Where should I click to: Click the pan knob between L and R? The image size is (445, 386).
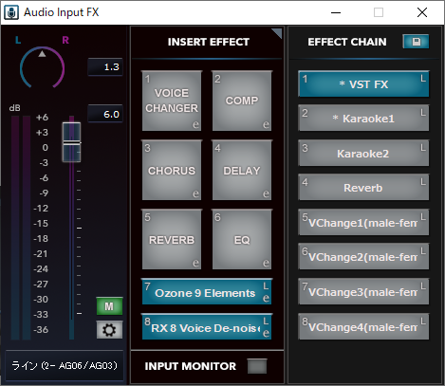pos(42,67)
